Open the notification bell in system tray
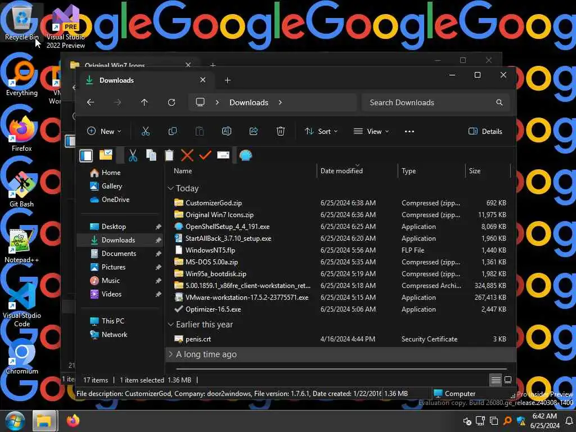576x432 pixels. [569, 421]
